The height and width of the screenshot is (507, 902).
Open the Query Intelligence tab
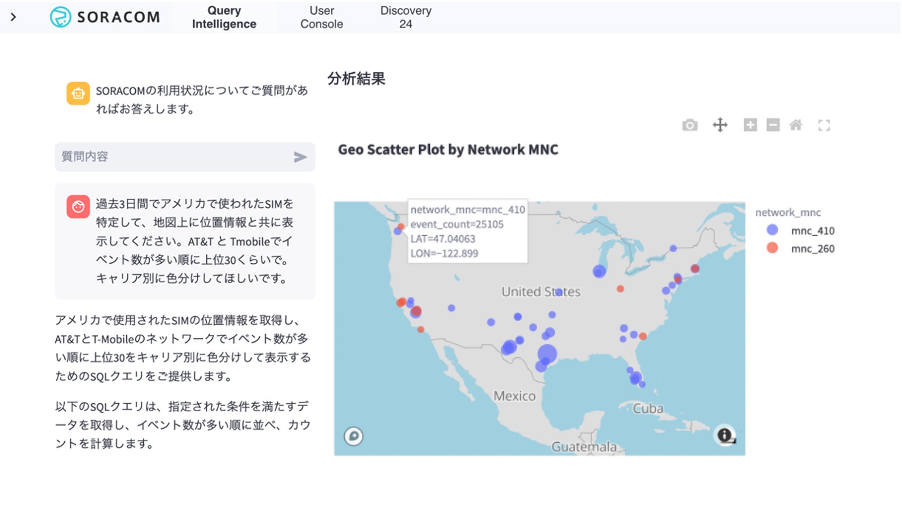224,17
